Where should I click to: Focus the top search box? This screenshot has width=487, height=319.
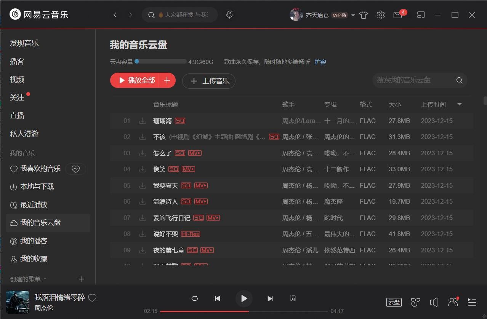[x=180, y=15]
